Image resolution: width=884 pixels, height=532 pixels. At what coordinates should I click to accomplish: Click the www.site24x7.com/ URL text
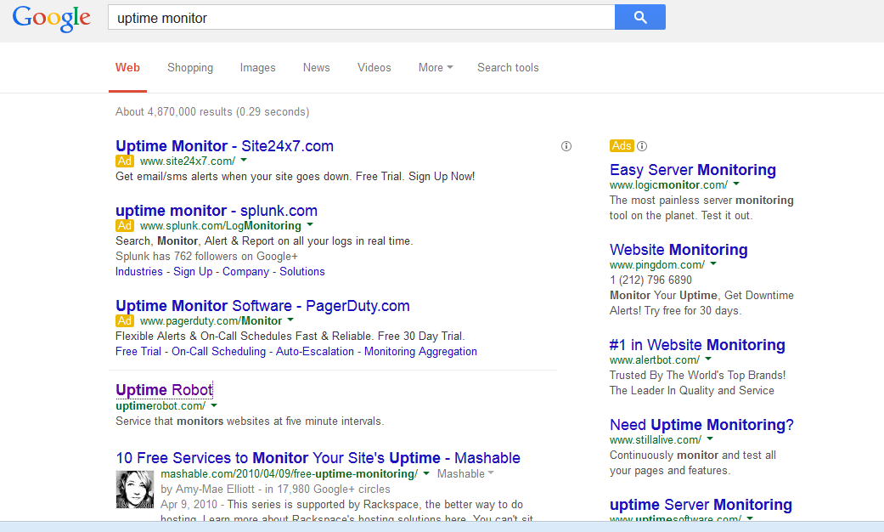coord(187,161)
